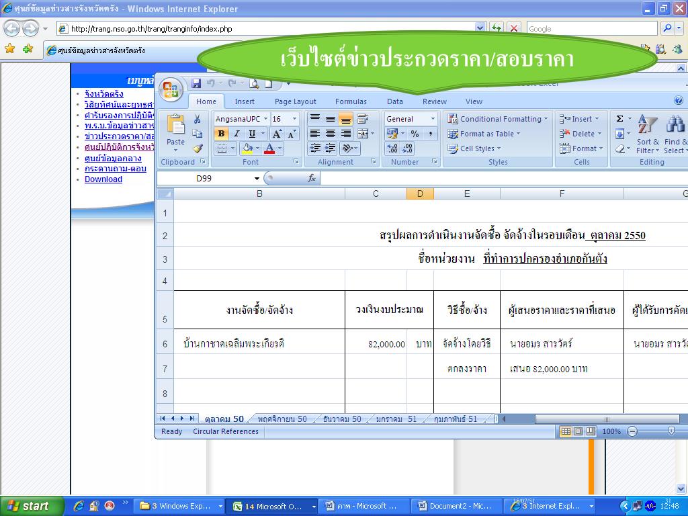Click Merge & Center
Image resolution: width=688 pixels, height=516 pixels.
pos(363,134)
